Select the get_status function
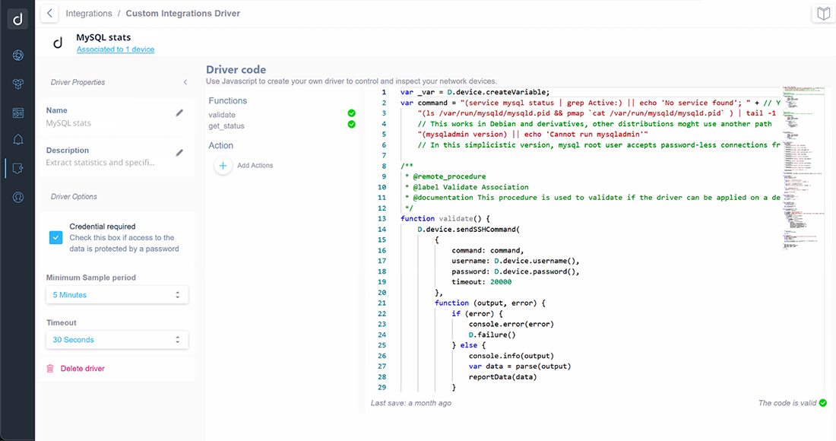836x441 pixels. coord(226,126)
